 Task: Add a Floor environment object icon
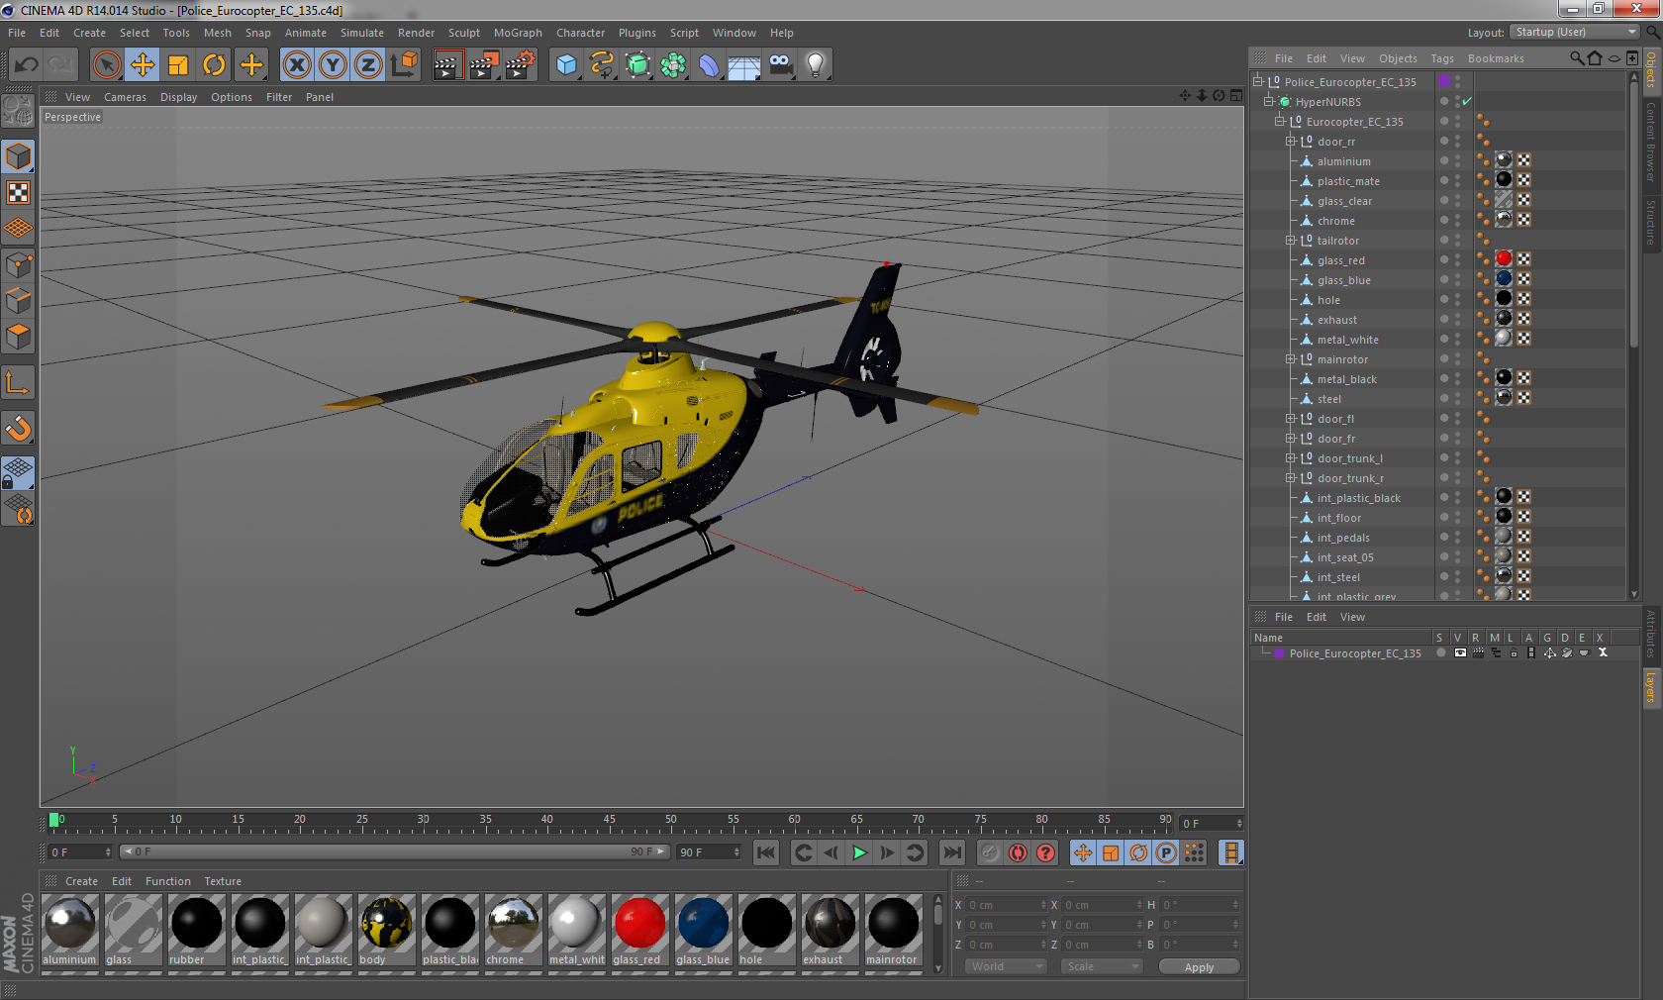coord(744,65)
